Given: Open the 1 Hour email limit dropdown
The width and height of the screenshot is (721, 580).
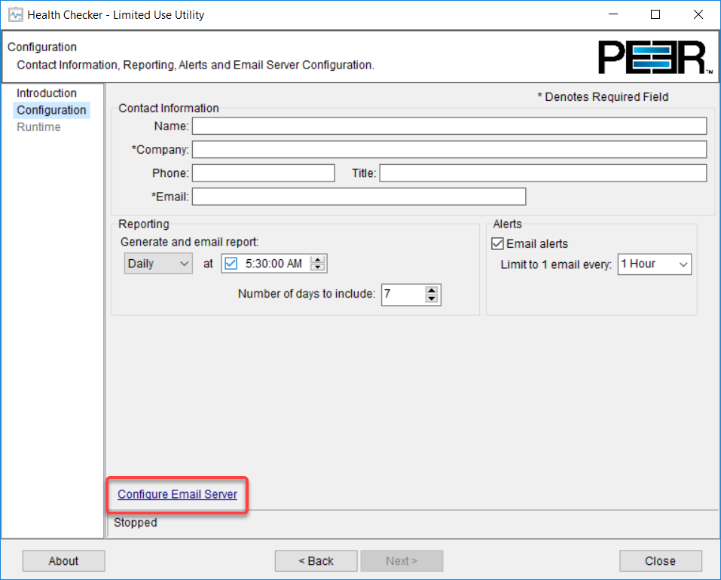Looking at the screenshot, I should [x=654, y=264].
